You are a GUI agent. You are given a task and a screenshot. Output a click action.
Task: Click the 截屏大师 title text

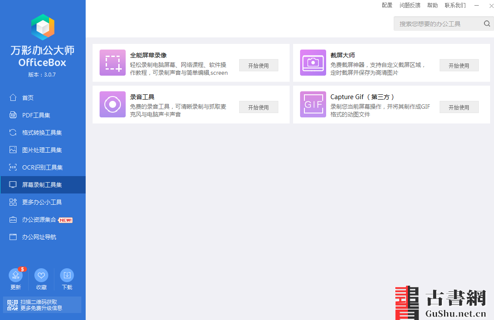(x=343, y=55)
